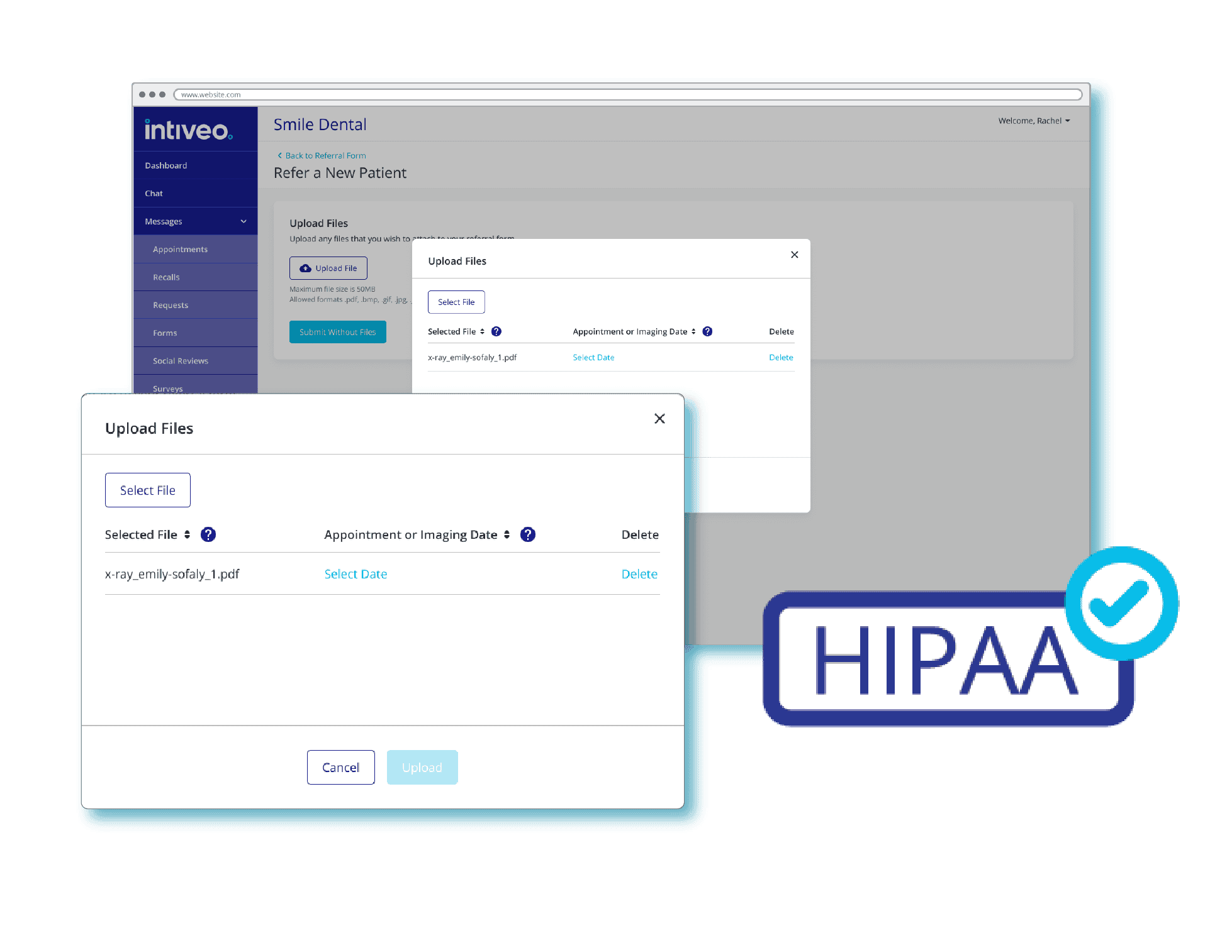Click Select Date link in the front dialog
This screenshot has width=1227, height=933.
tap(356, 574)
